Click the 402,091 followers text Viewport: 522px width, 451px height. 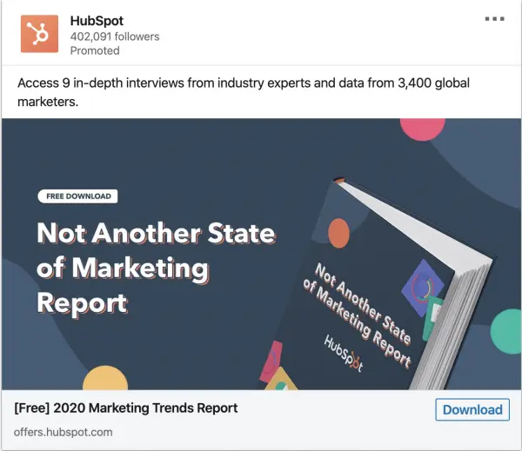[115, 36]
